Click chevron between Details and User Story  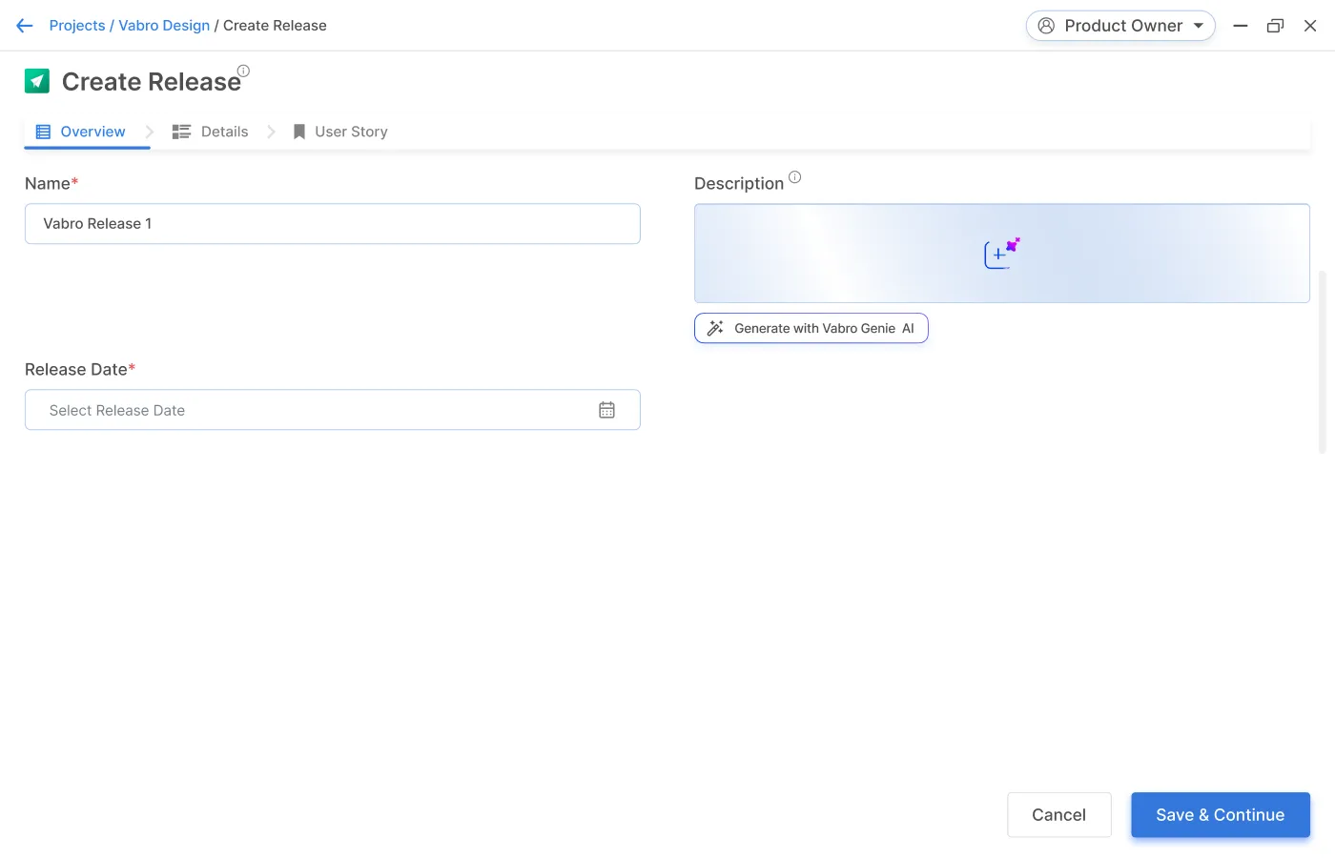(272, 132)
